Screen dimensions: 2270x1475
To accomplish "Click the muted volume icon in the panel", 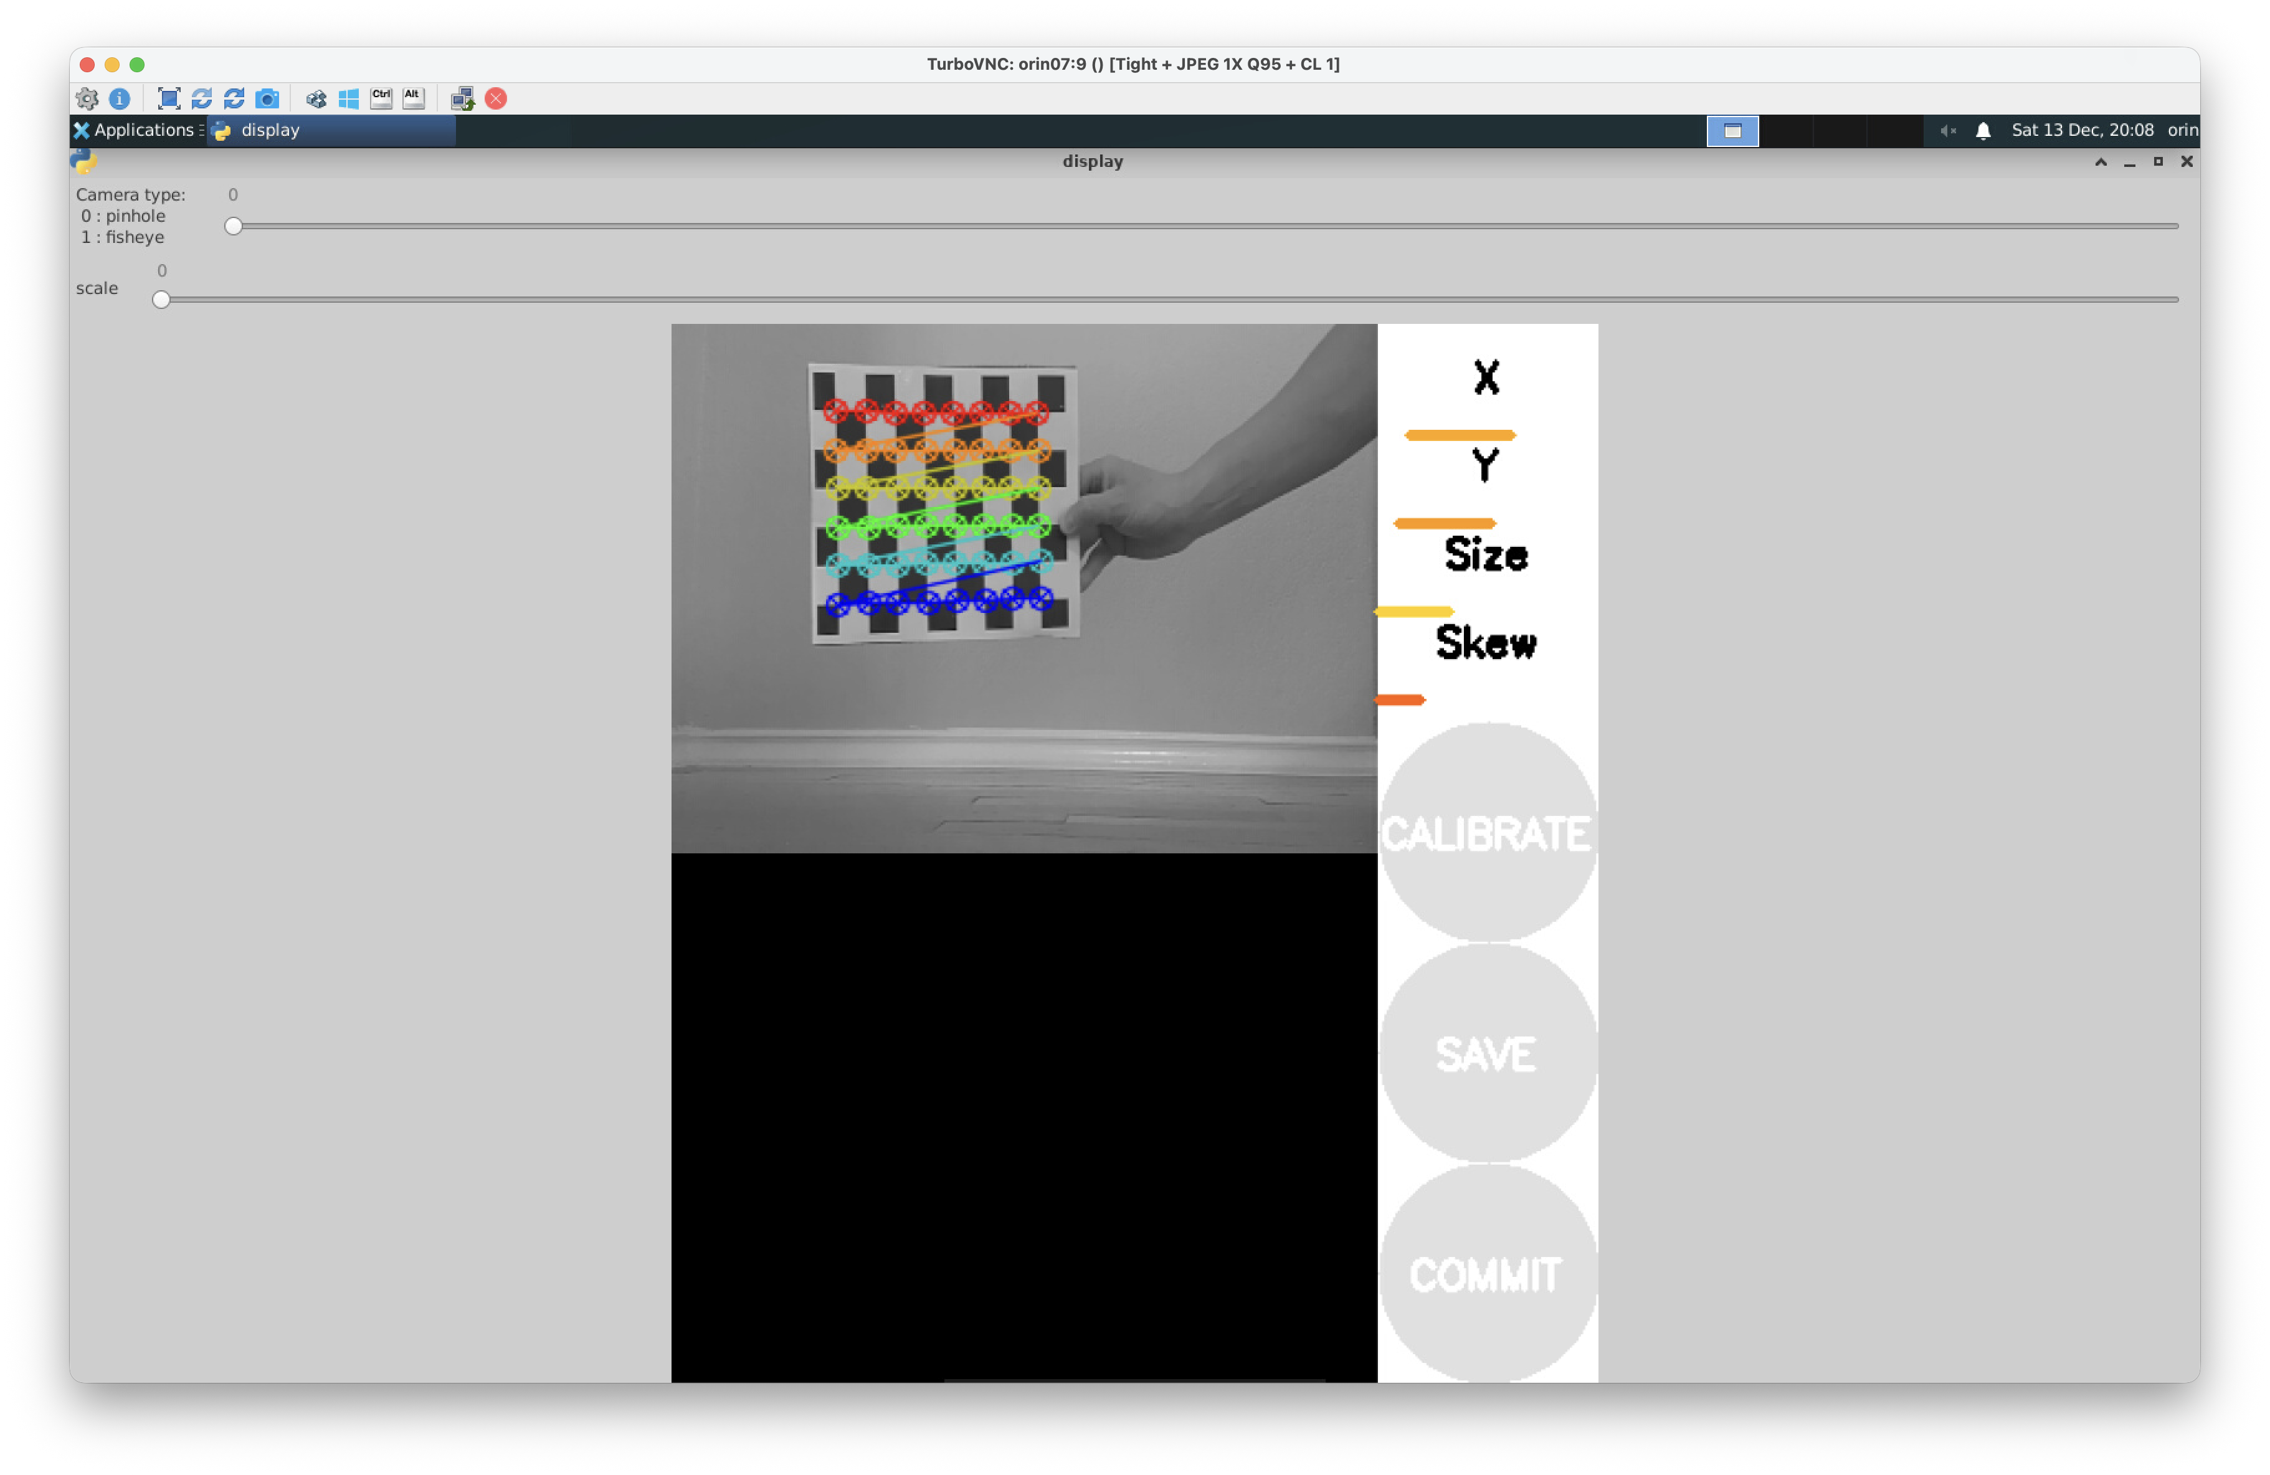I will click(x=1947, y=131).
